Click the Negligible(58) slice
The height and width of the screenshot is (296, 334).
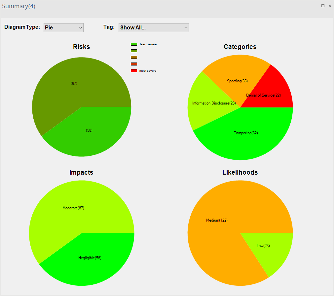point(90,258)
